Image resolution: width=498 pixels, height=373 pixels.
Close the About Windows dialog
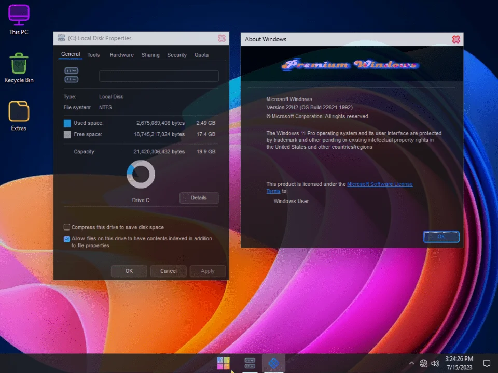(x=456, y=39)
